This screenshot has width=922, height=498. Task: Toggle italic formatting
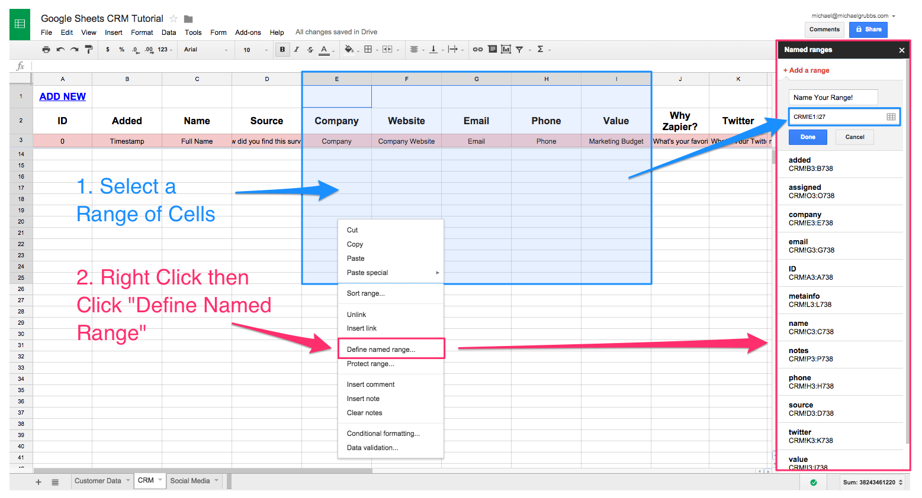[x=296, y=50]
